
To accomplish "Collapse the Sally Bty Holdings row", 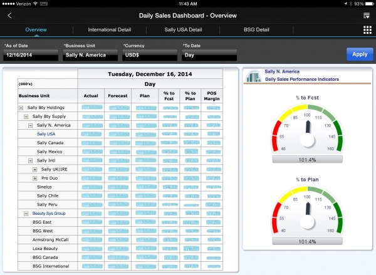I will pos(21,108).
